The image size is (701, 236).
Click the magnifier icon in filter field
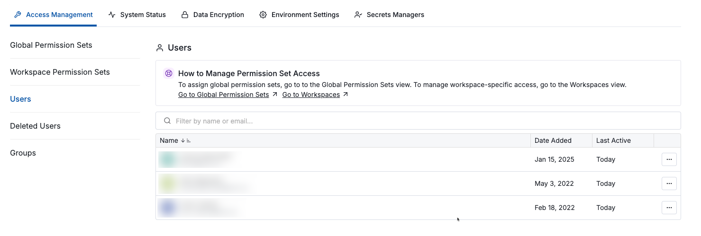167,121
